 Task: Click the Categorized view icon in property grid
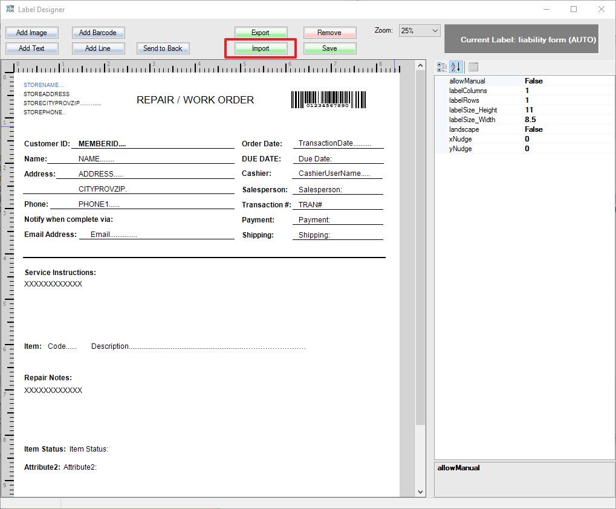click(x=442, y=67)
